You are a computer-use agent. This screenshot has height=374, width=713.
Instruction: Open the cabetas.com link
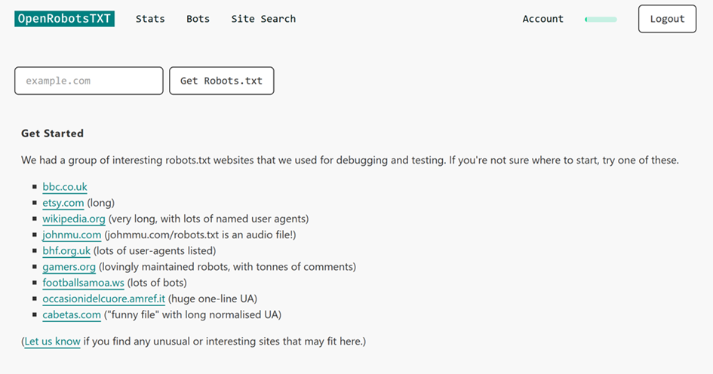tap(72, 314)
